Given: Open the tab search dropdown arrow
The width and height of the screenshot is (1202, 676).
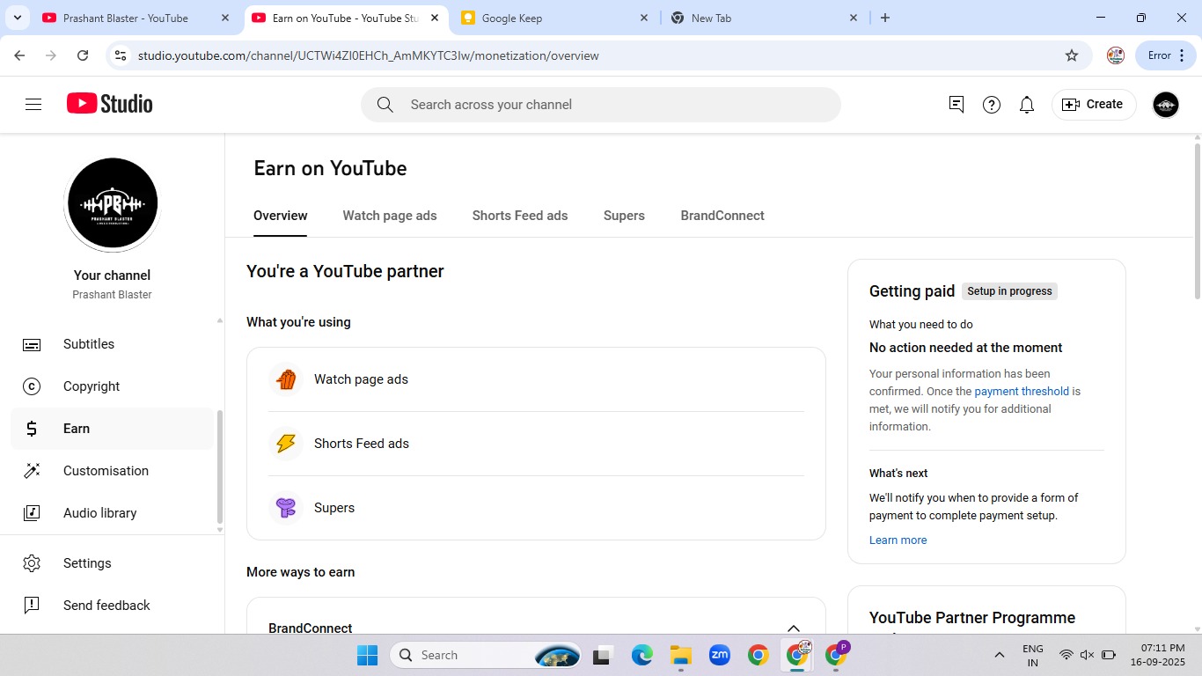Looking at the screenshot, I should 17,18.
